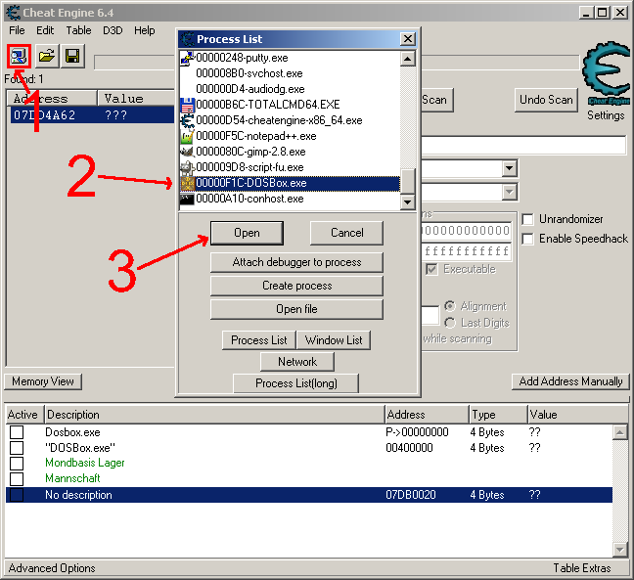Open the lower value type dropdown arrow
The height and width of the screenshot is (580, 634).
(x=509, y=192)
